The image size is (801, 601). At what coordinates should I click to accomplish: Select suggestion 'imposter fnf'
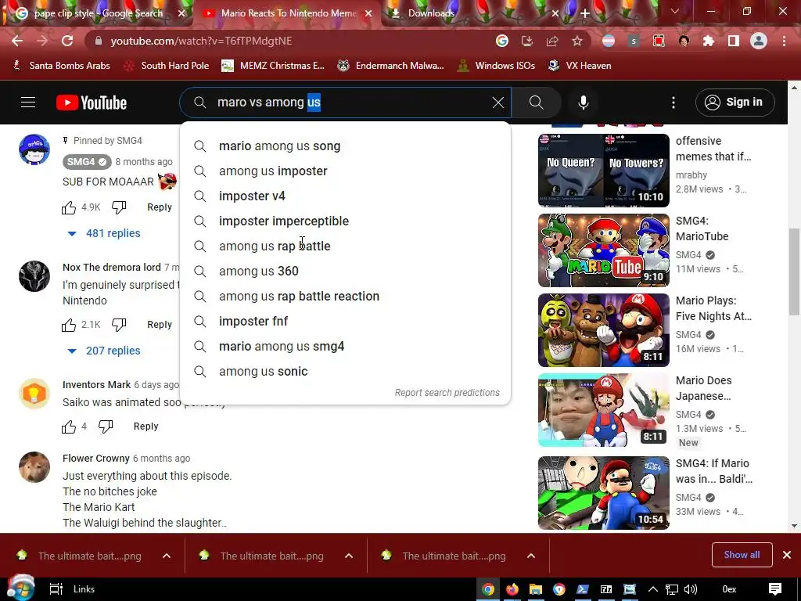[x=345, y=322]
